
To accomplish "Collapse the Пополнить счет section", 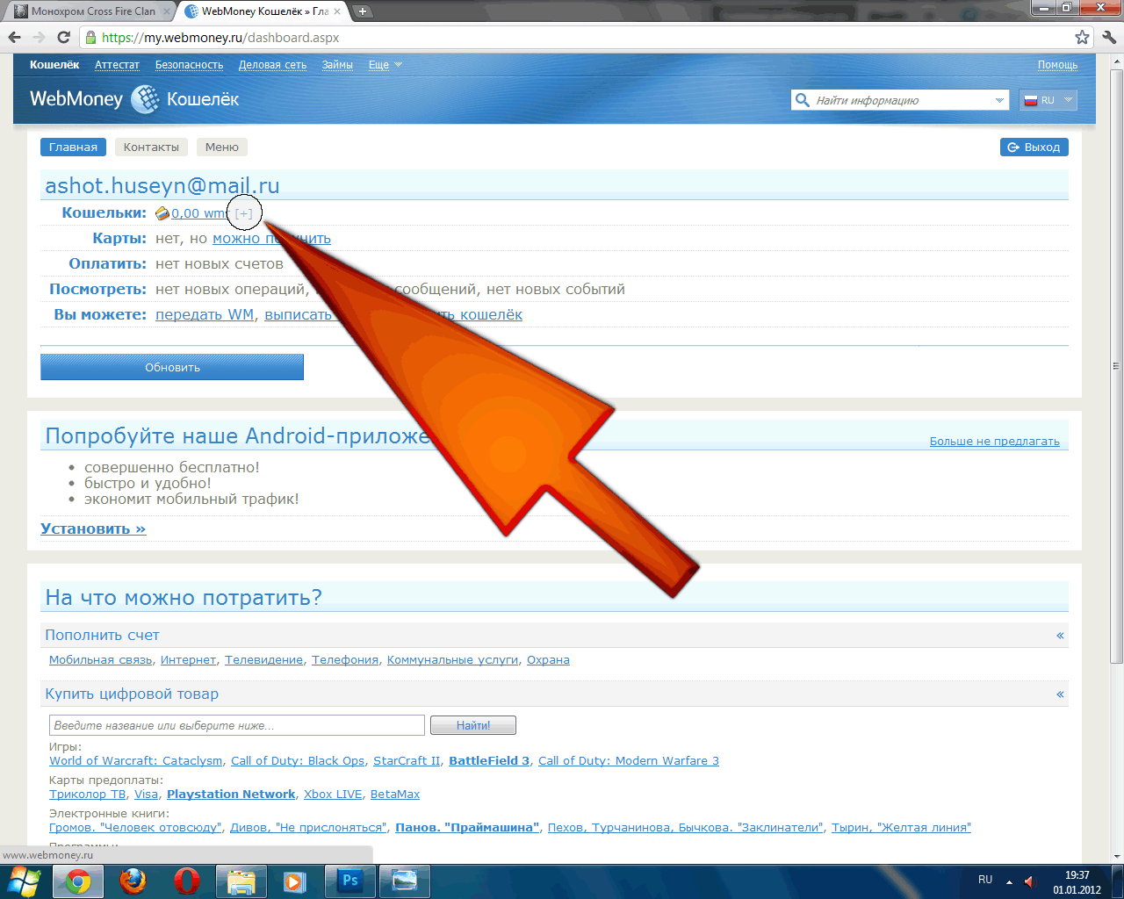I will click(x=1060, y=636).
